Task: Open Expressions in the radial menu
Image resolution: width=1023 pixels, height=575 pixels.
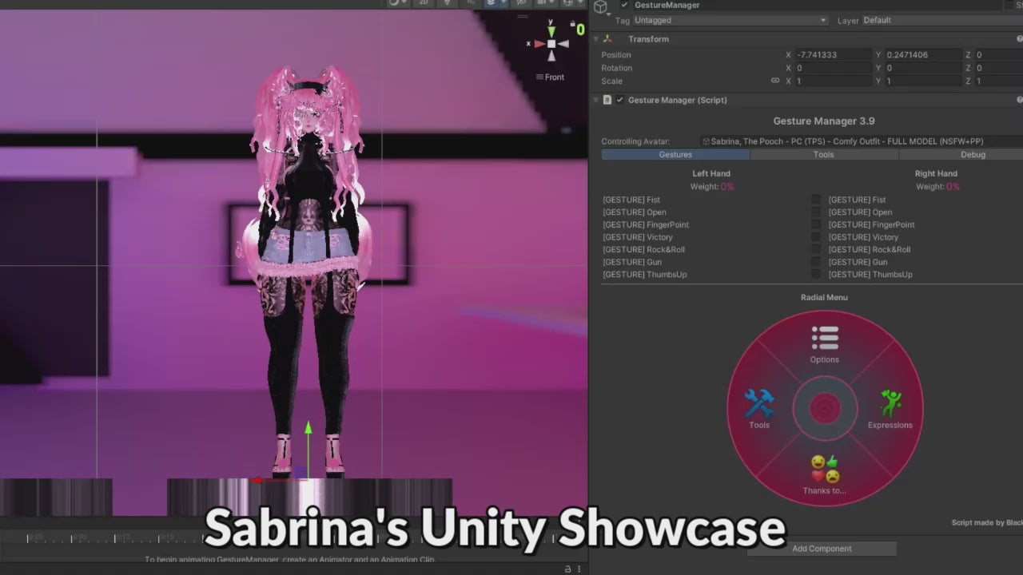Action: [890, 408]
